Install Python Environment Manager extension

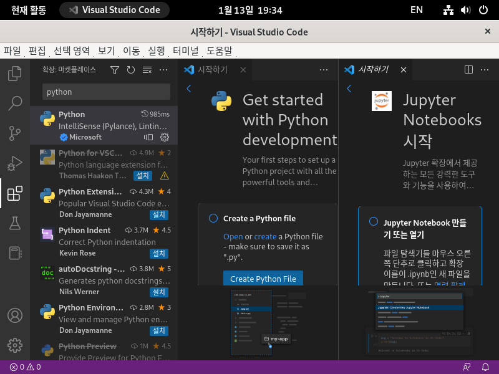coord(159,331)
